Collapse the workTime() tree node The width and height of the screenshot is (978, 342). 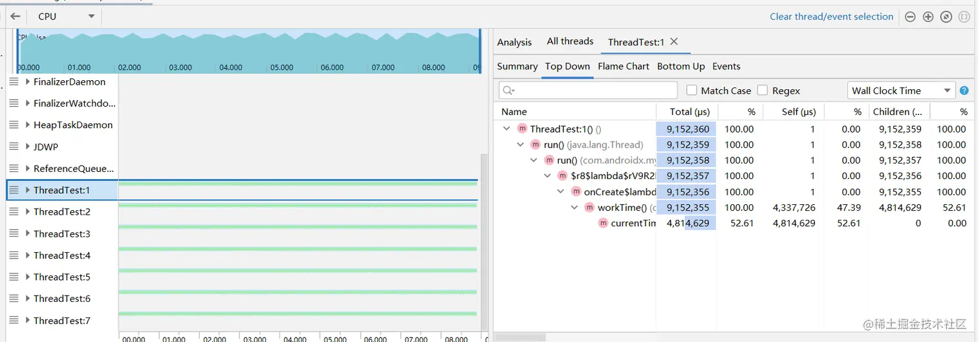pyautogui.click(x=574, y=208)
